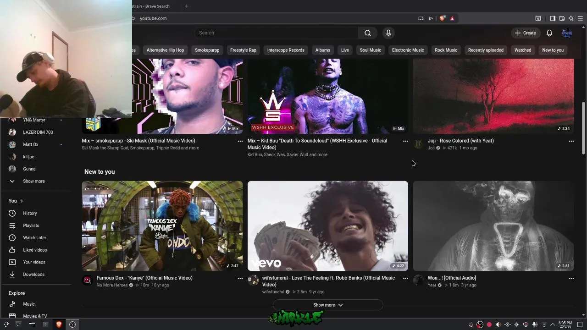
Task: Open the wifisfuneral Love The Feeling thumbnail
Action: tap(328, 226)
